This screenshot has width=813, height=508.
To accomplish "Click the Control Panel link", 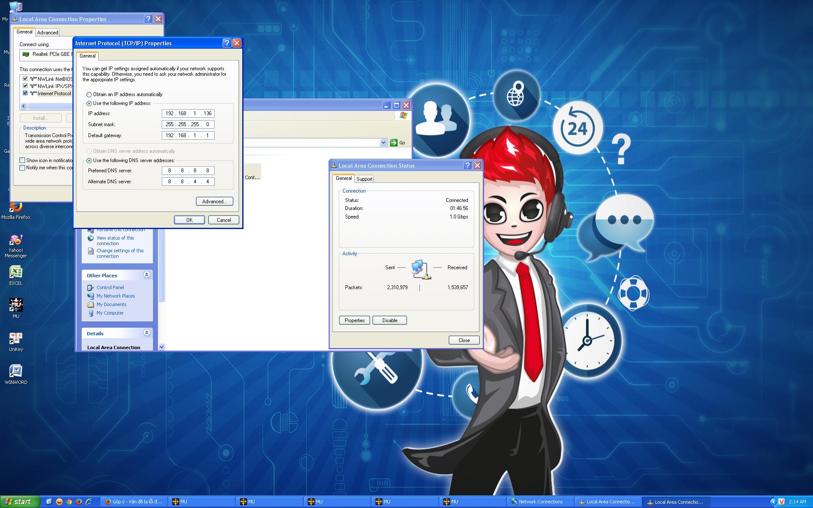I will (x=110, y=287).
